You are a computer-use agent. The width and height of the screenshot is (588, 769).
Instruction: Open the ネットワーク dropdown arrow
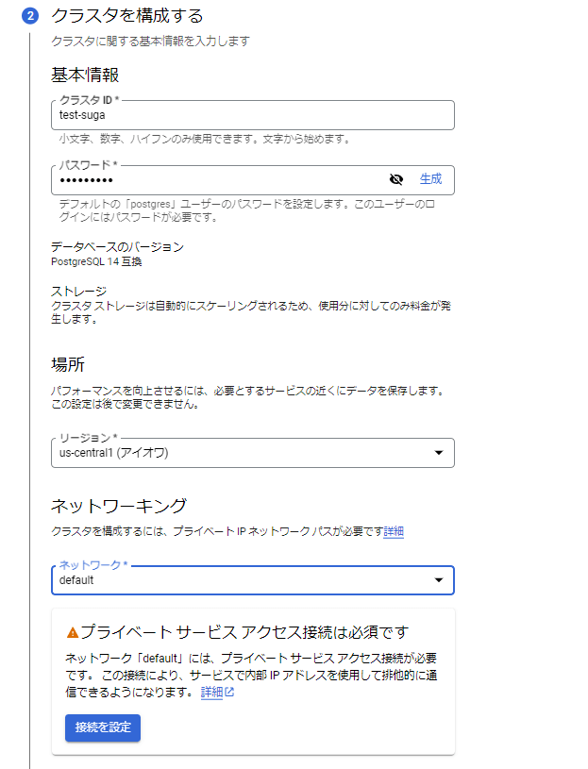click(439, 580)
